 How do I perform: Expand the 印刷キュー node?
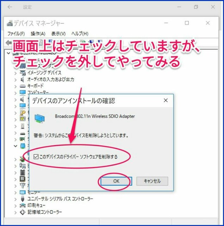click(15, 206)
